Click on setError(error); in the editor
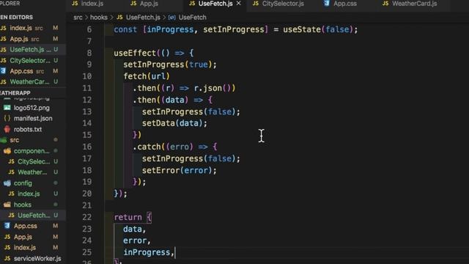This screenshot has width=469, height=264. click(179, 170)
